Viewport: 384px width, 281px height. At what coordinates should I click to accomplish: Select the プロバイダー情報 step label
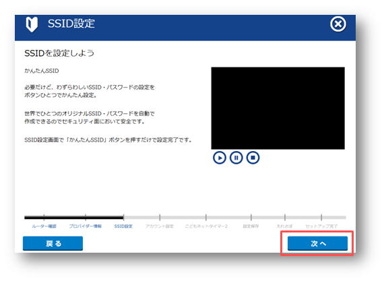pos(86,226)
